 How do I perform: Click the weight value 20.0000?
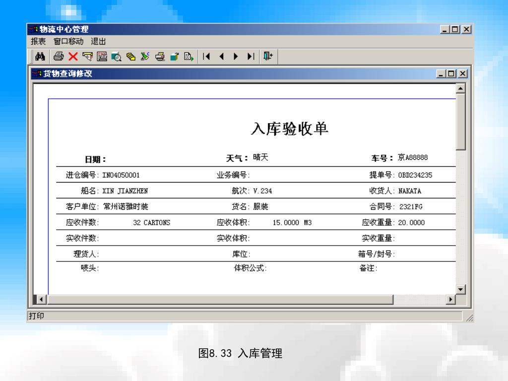tap(411, 223)
